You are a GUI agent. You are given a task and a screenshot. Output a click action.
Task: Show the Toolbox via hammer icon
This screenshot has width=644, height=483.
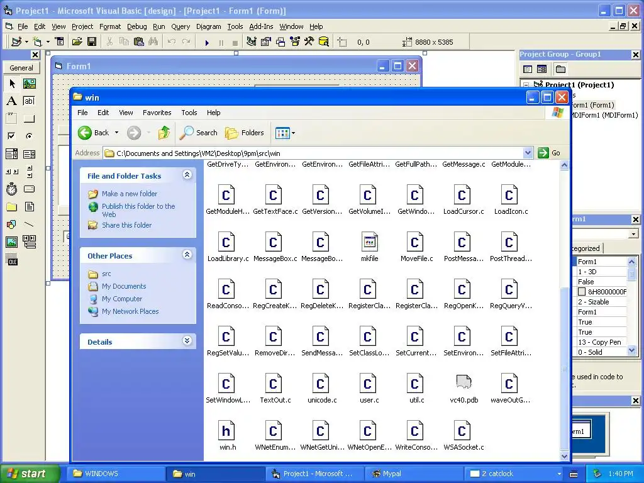pos(309,42)
